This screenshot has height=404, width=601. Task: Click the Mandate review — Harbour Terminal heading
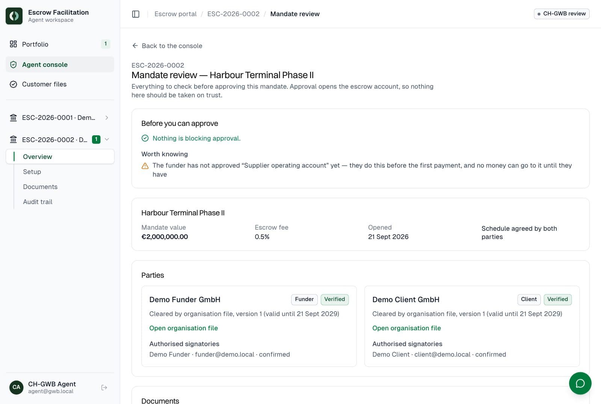(x=222, y=75)
